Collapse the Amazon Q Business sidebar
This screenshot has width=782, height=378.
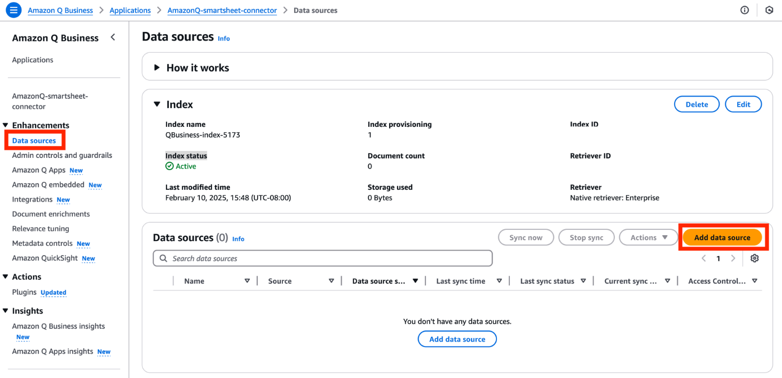pyautogui.click(x=113, y=37)
